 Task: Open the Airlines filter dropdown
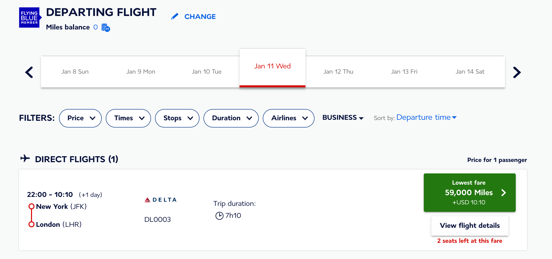click(x=288, y=118)
